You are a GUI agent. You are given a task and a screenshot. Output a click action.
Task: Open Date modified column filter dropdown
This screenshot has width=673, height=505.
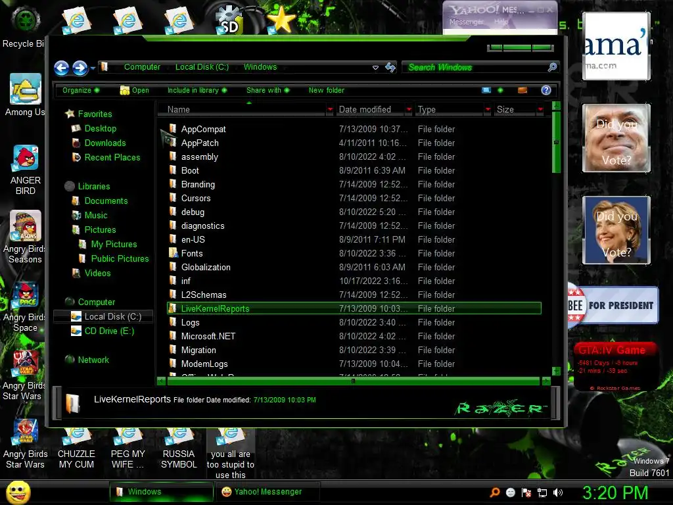409,110
